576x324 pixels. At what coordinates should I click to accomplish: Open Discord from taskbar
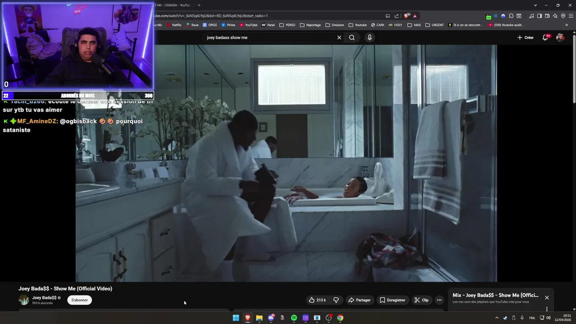(x=271, y=318)
